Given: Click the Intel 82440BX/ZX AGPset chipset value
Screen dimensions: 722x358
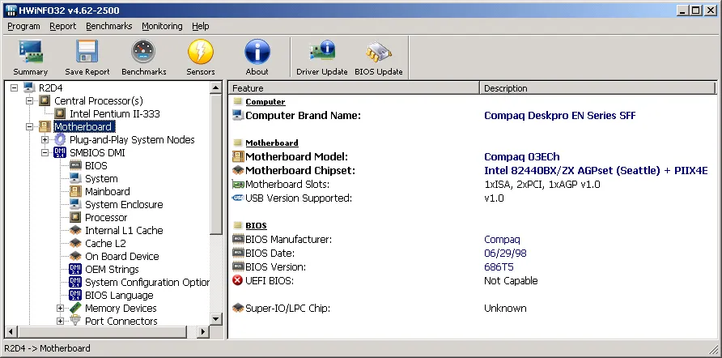Looking at the screenshot, I should (x=596, y=170).
